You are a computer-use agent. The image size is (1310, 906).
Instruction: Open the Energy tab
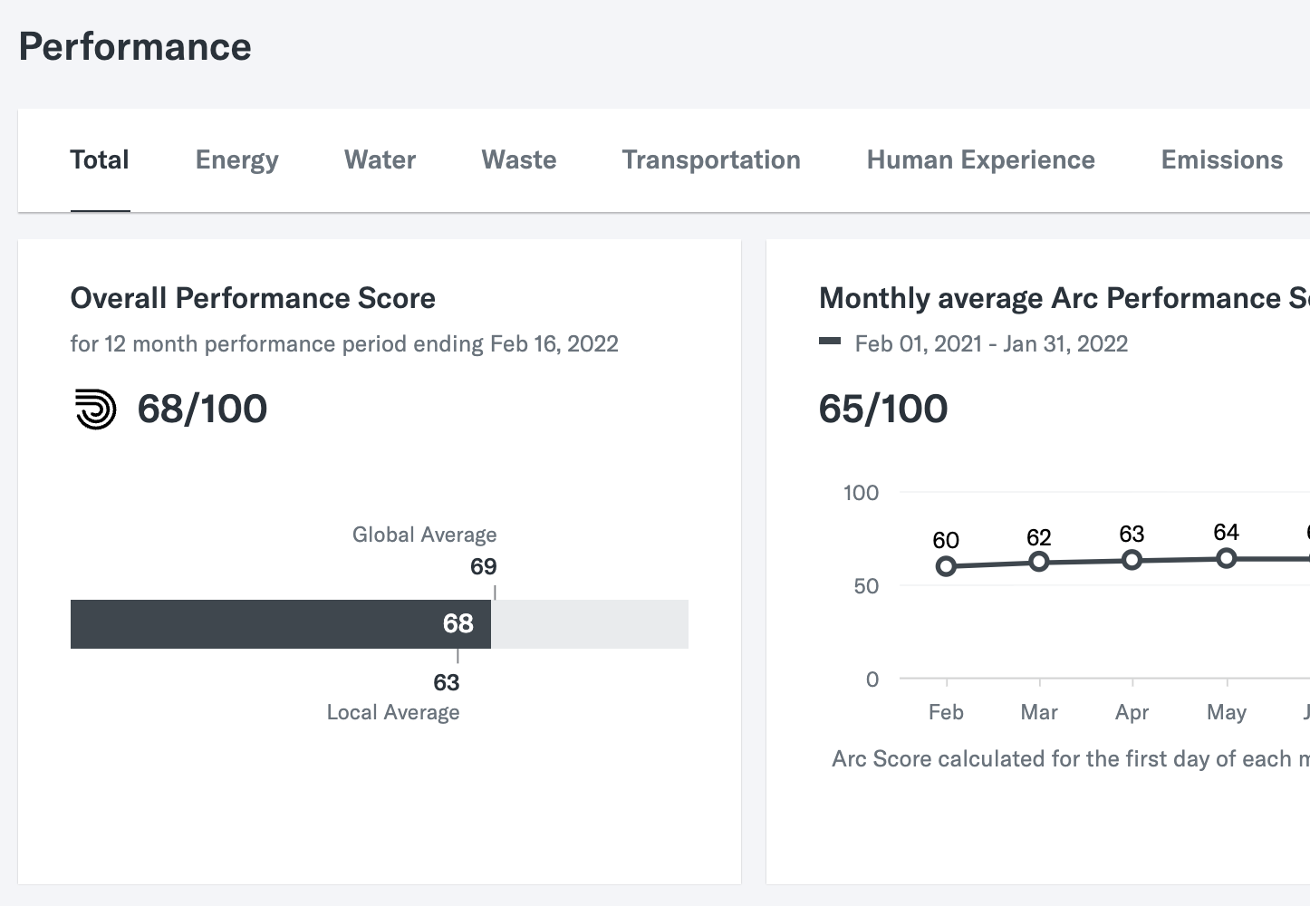click(x=236, y=160)
